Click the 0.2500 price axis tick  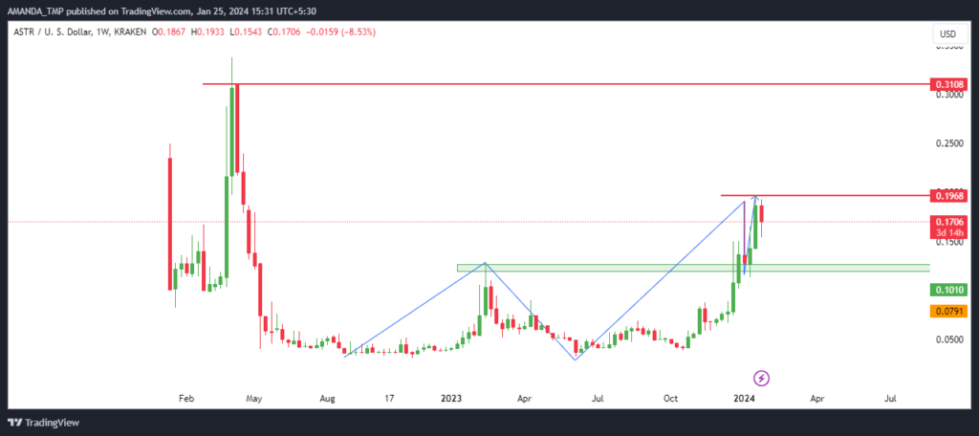coord(949,143)
